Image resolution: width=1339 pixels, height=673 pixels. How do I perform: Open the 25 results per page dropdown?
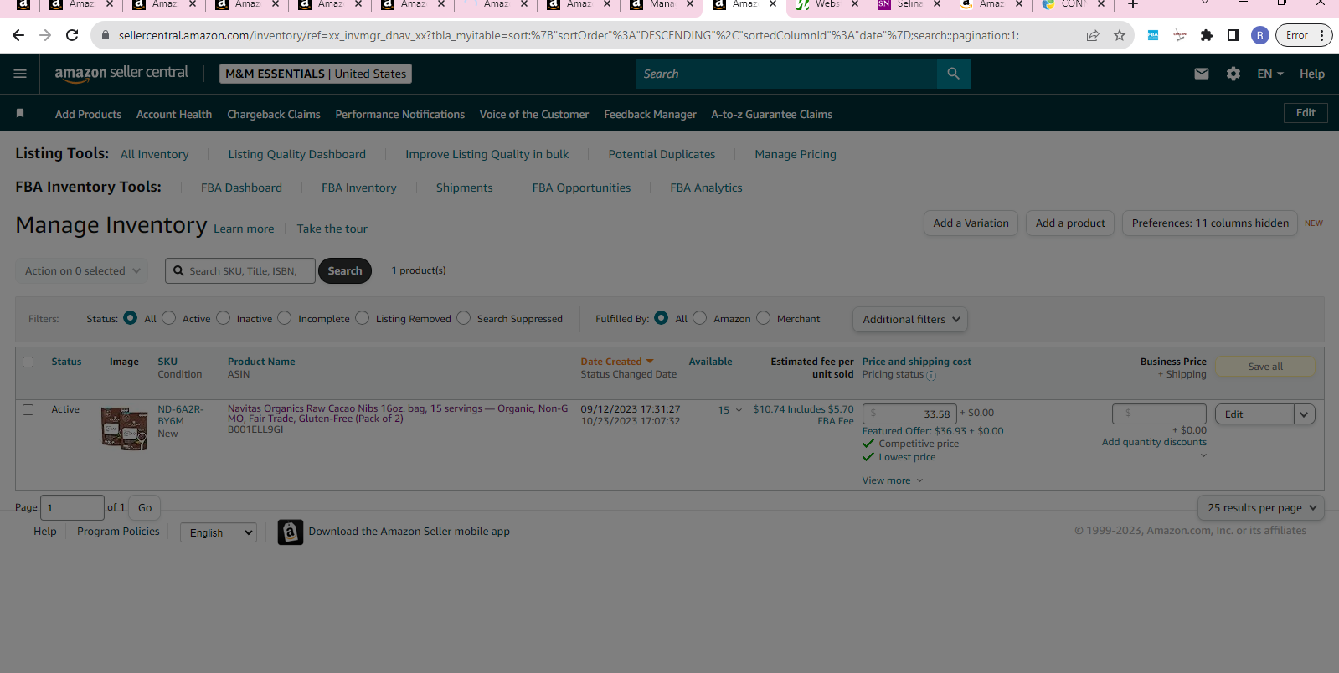(x=1261, y=507)
